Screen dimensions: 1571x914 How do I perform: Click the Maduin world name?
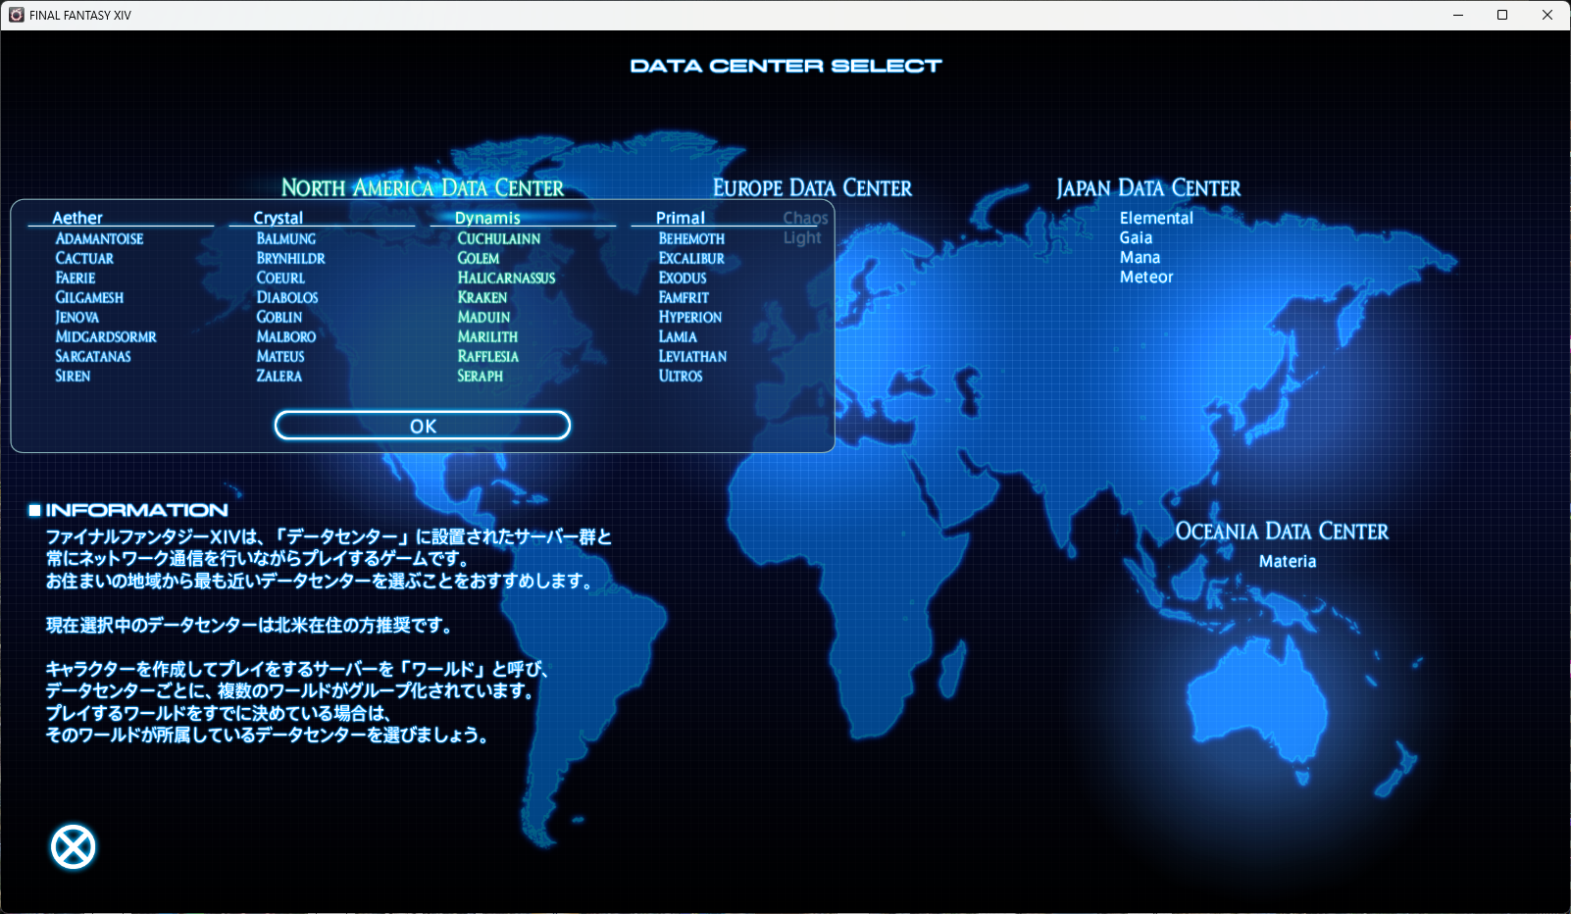[x=483, y=317]
